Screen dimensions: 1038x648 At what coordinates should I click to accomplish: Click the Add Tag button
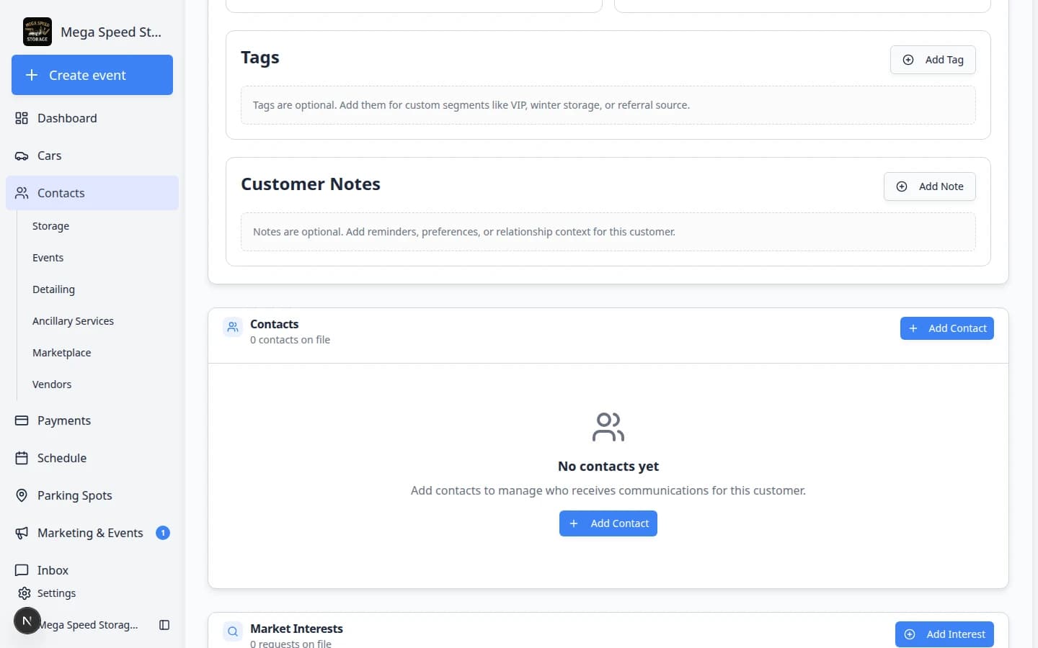point(933,60)
